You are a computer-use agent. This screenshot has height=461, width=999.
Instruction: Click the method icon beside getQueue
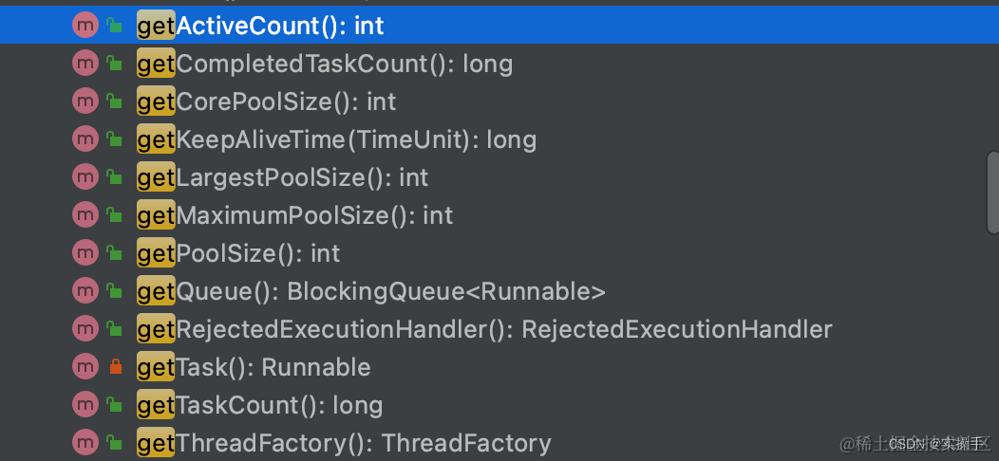(85, 291)
